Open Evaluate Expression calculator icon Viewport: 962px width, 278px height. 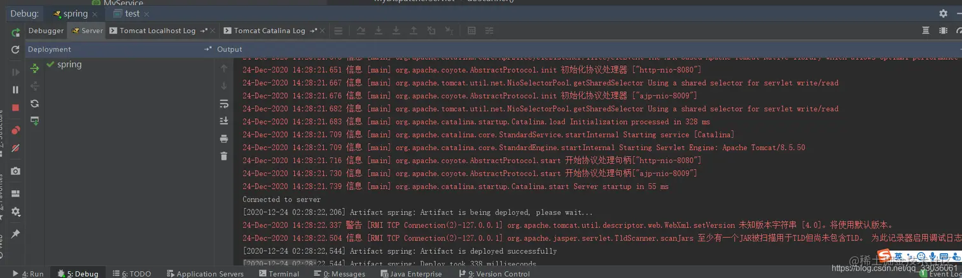coord(471,31)
